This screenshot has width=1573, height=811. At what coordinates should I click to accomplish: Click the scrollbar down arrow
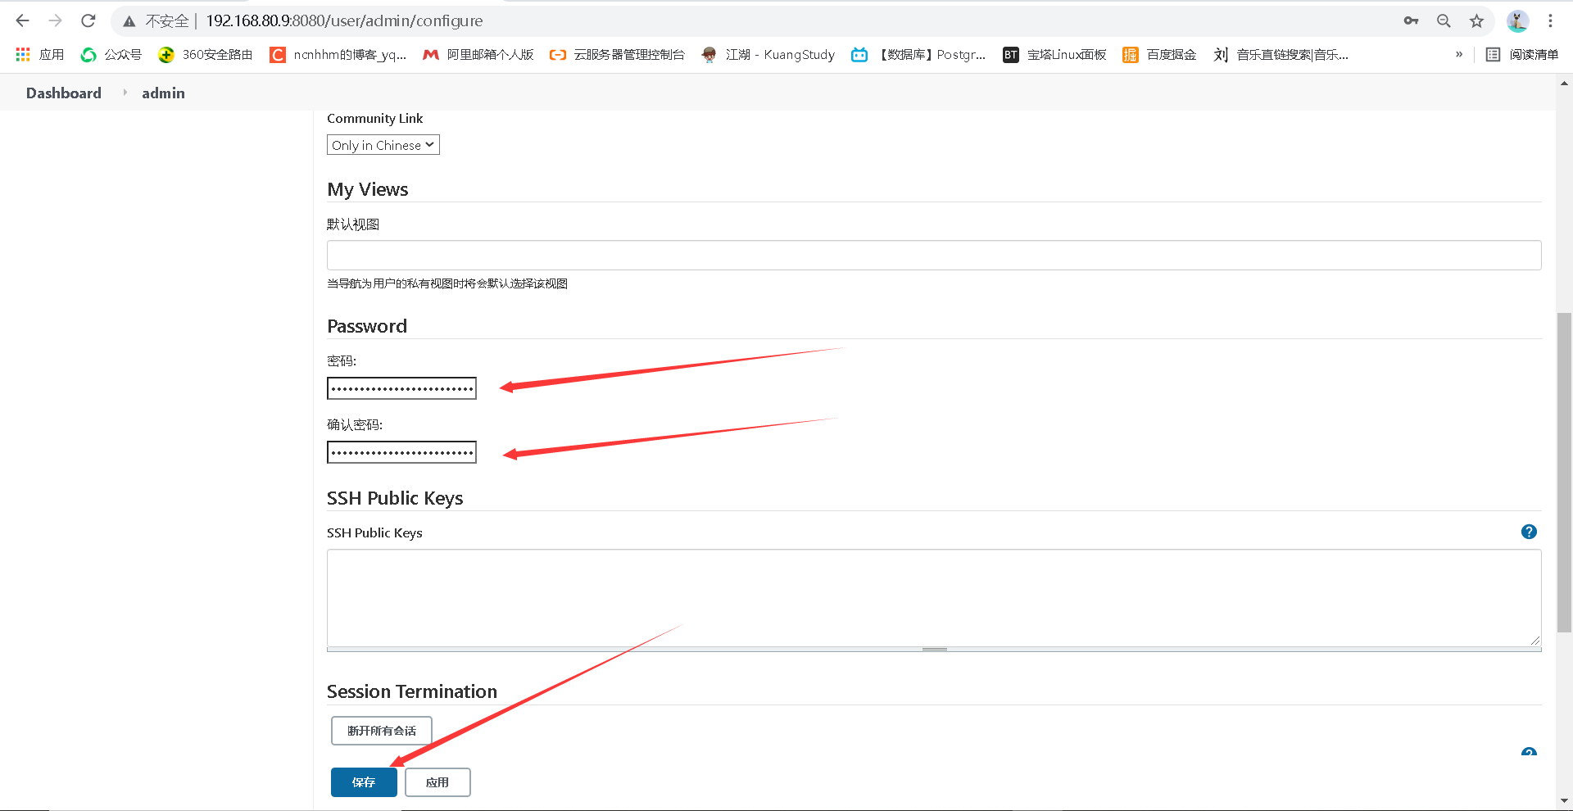pos(1564,801)
